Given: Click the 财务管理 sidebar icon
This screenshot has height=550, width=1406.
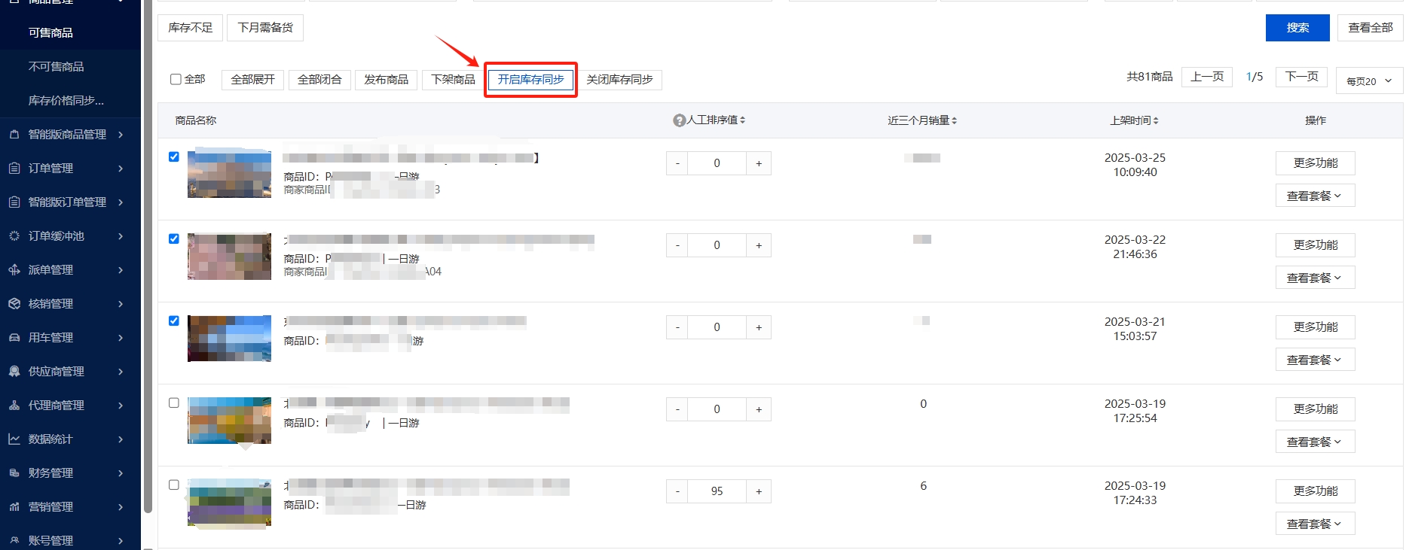Looking at the screenshot, I should pos(14,473).
